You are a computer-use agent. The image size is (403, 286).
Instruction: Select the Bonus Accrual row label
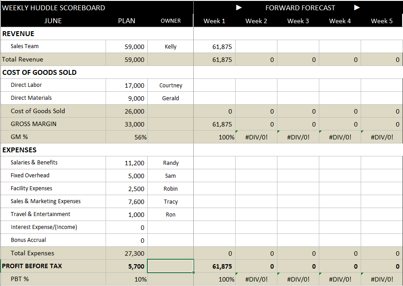click(x=53, y=240)
